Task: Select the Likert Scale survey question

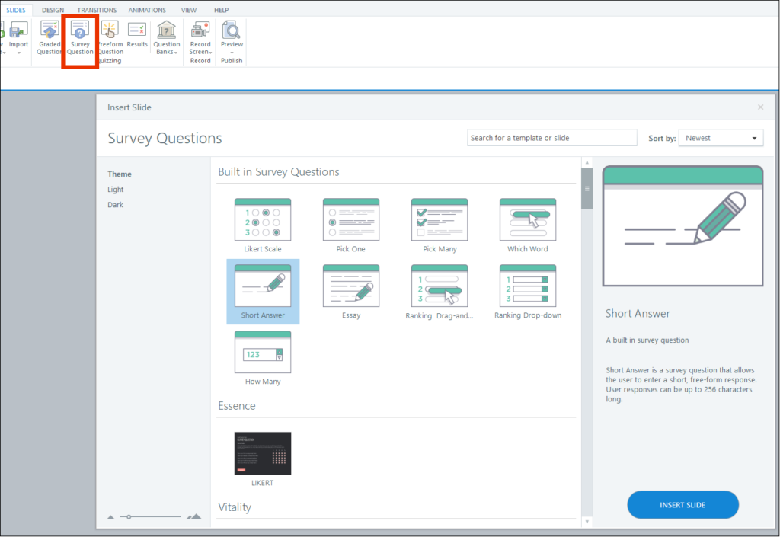Action: (x=263, y=226)
